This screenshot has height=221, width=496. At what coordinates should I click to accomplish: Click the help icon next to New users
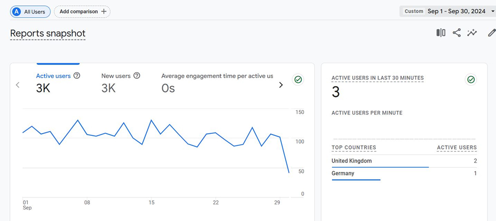[137, 76]
